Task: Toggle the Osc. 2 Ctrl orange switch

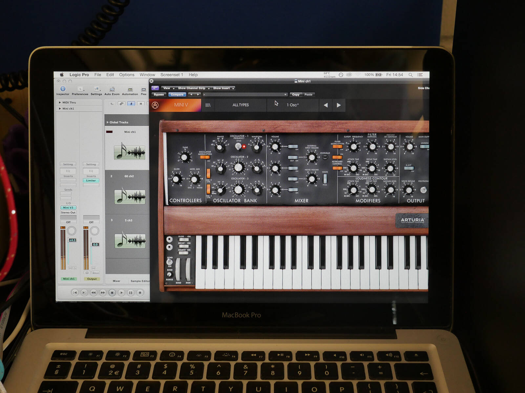Action: point(208,174)
